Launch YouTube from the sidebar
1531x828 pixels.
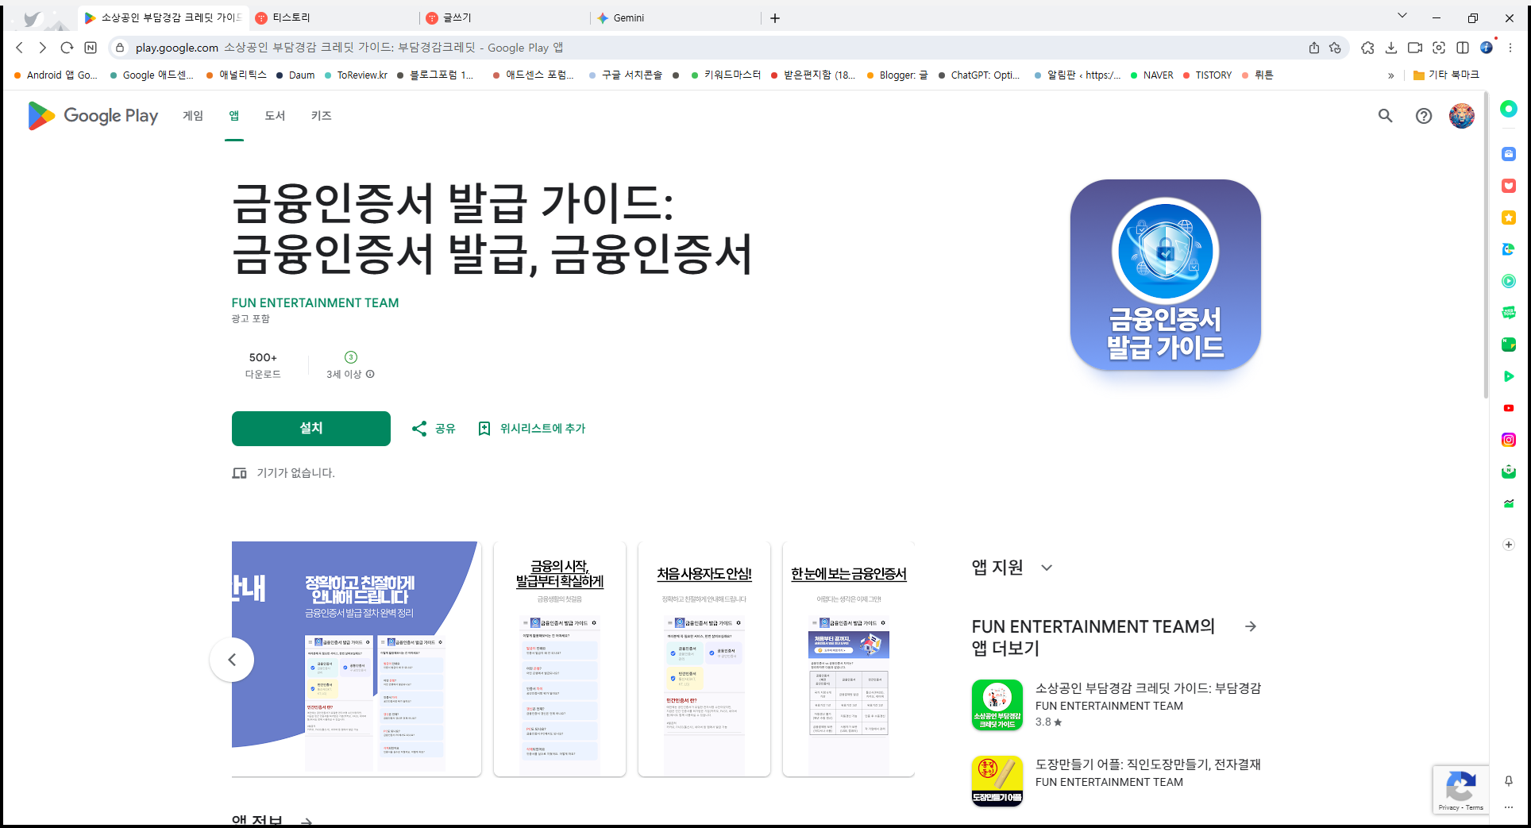1509,408
